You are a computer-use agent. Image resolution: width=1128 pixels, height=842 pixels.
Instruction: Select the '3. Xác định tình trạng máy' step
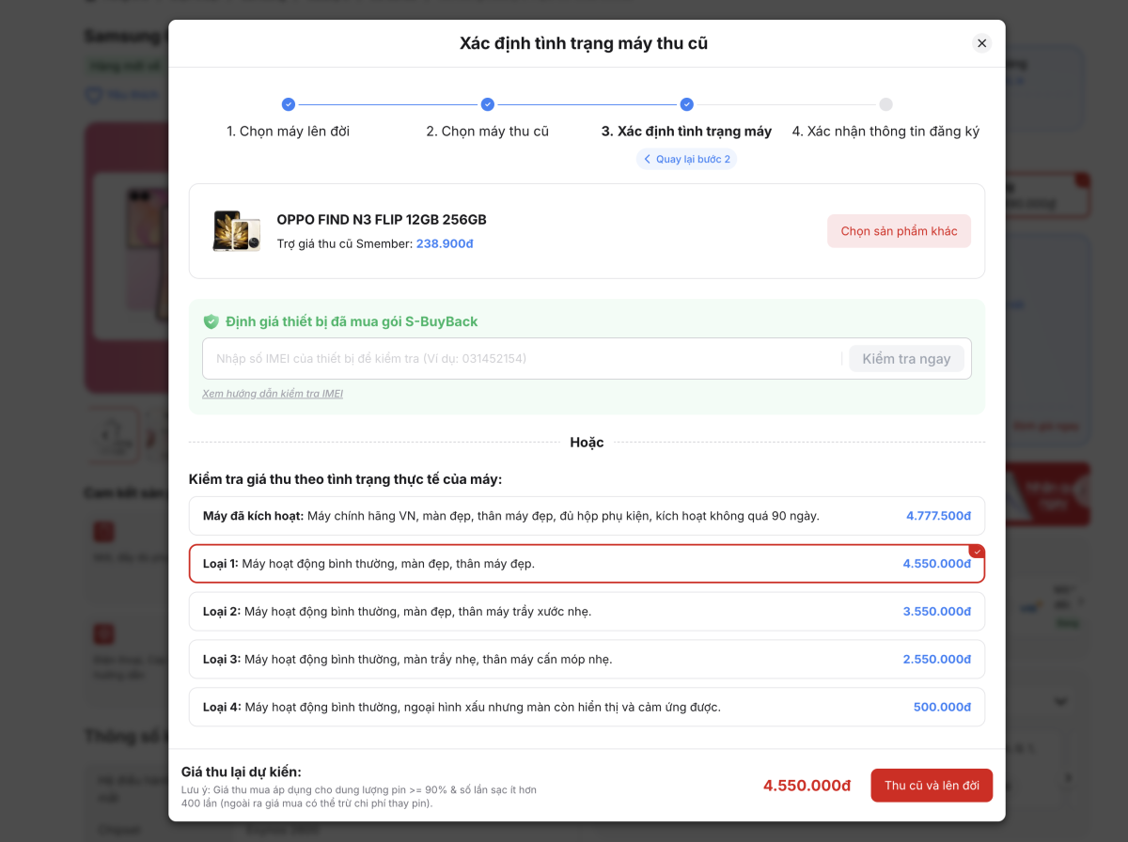click(x=687, y=132)
